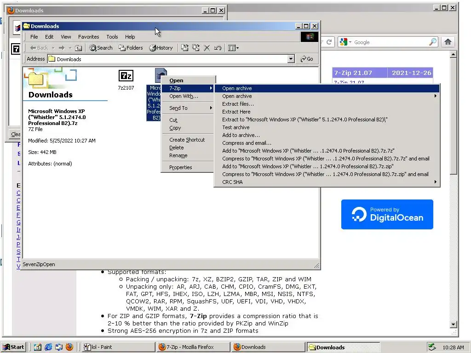
Task: Click Firefox's reload button
Action: click(x=329, y=42)
